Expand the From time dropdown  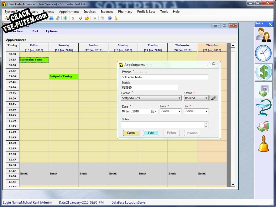pyautogui.click(x=179, y=111)
